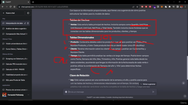The width and height of the screenshot is (188, 105).
Task: Click the Nuevo chat button
Action: coord(13,13)
